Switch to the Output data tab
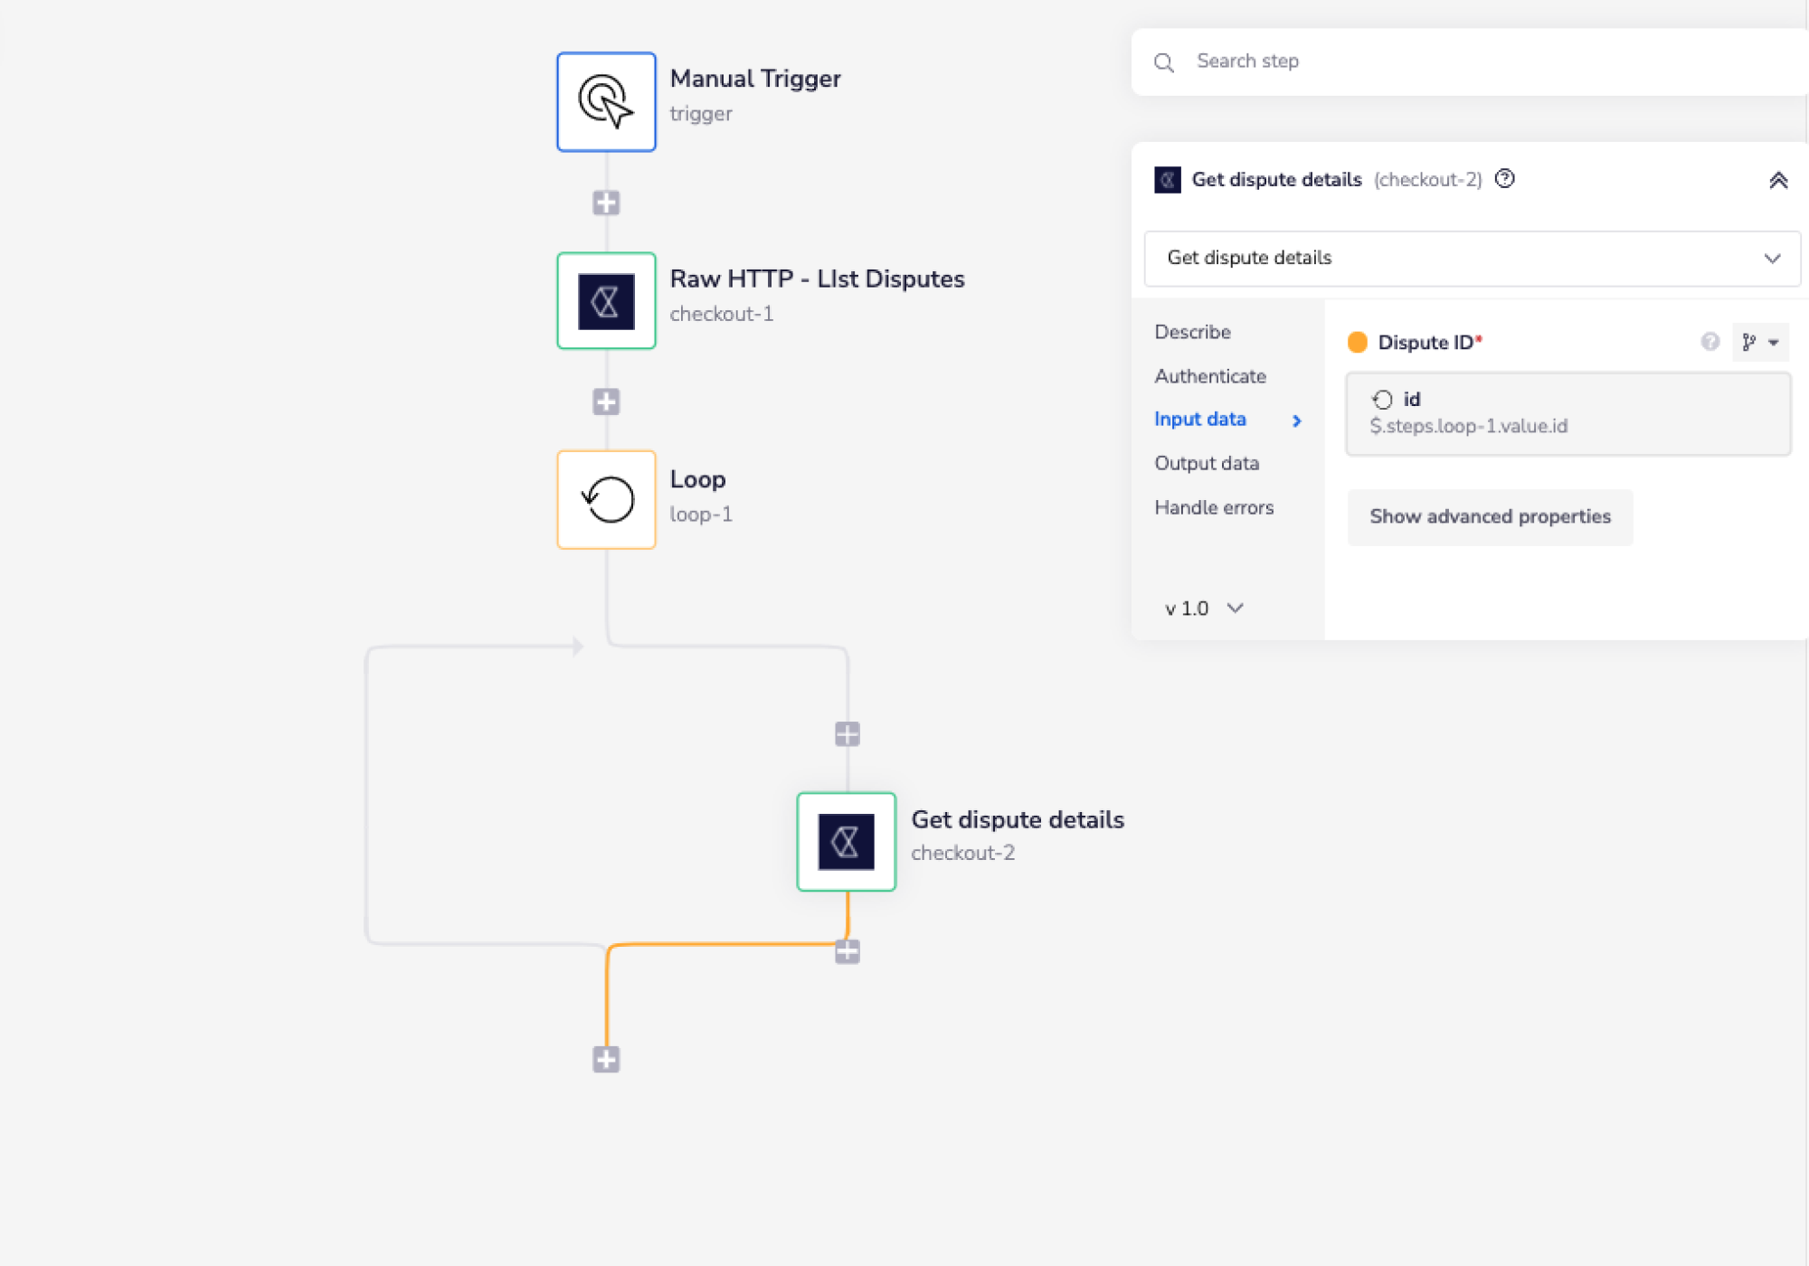 tap(1206, 463)
